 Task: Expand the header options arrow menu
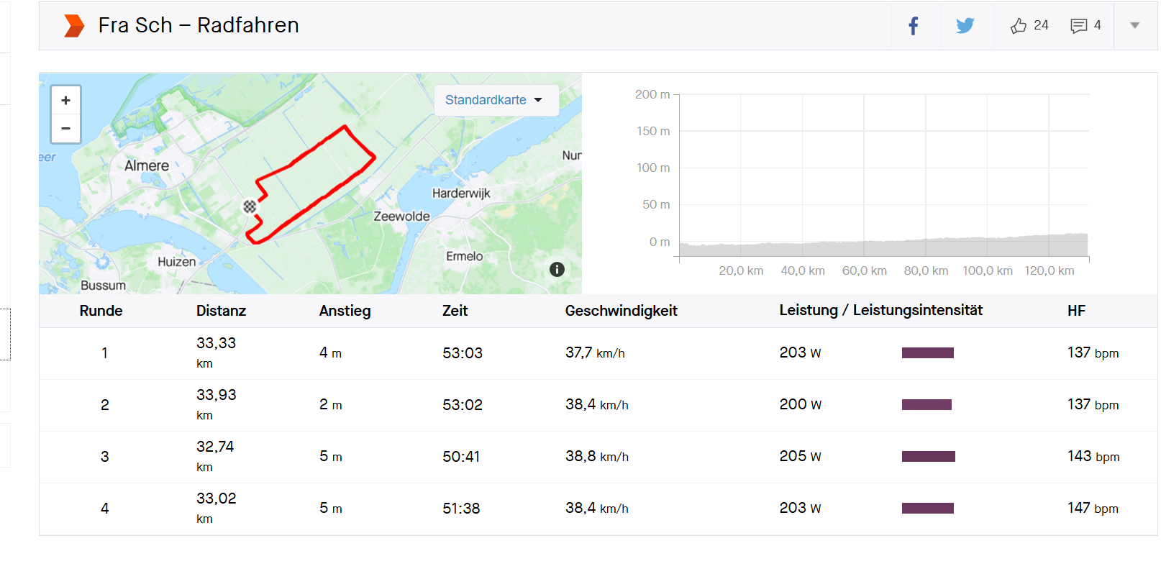[1134, 26]
